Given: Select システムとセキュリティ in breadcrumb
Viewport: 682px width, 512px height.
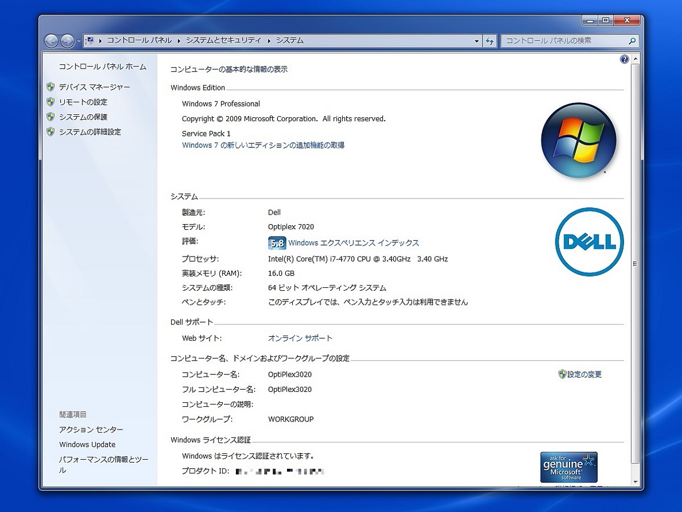Looking at the screenshot, I should (223, 40).
